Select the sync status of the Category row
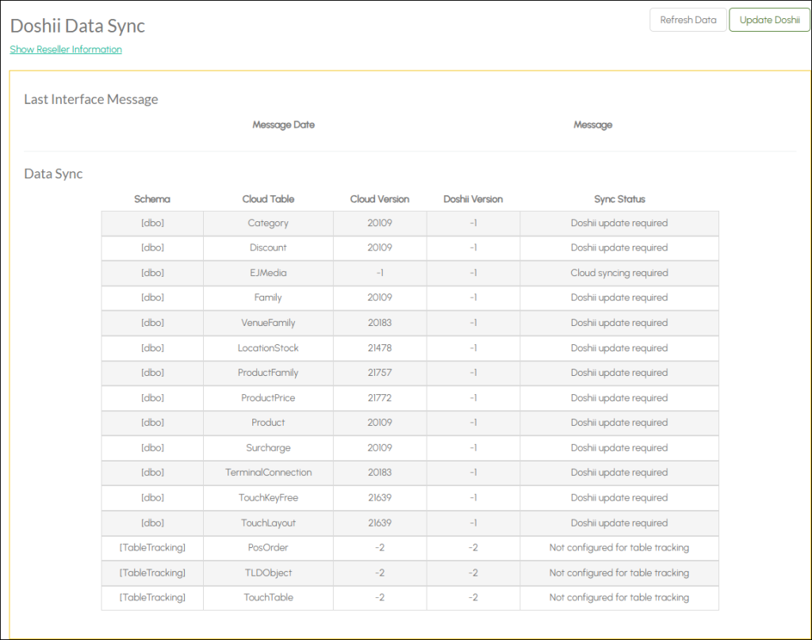Screen dimensions: 812x640 point(619,223)
